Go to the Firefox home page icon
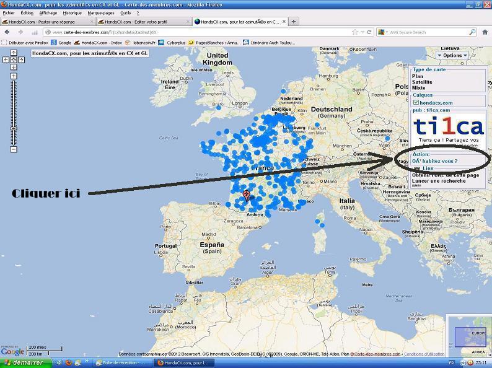 [485, 32]
